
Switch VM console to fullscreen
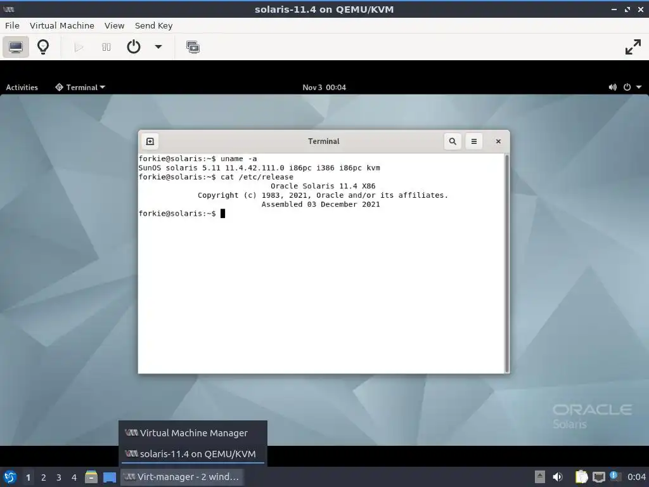pyautogui.click(x=633, y=47)
